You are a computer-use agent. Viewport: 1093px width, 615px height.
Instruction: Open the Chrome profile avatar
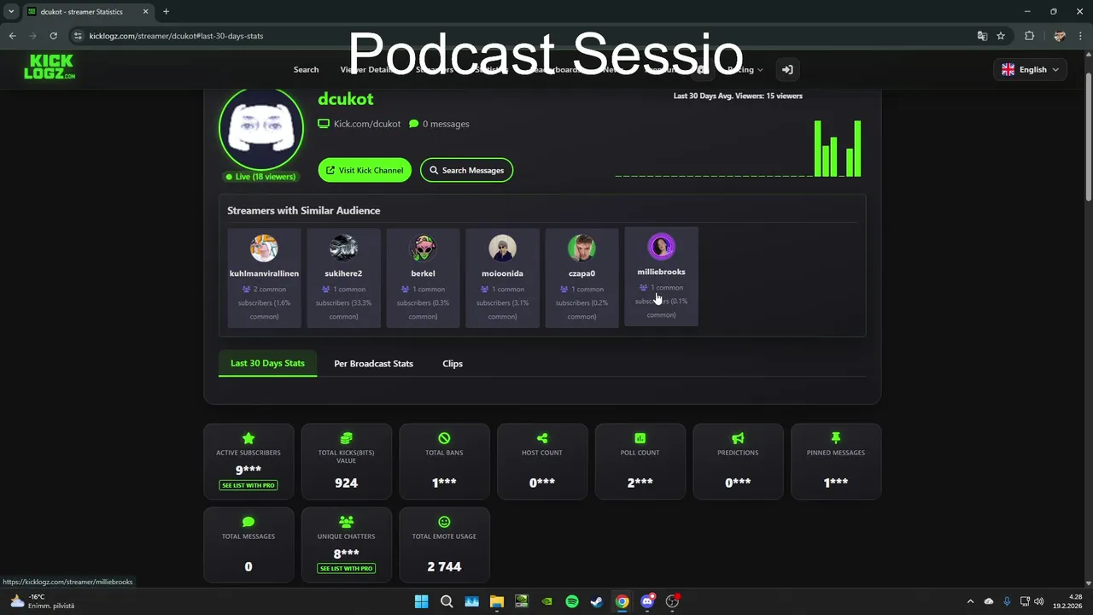click(x=1060, y=36)
